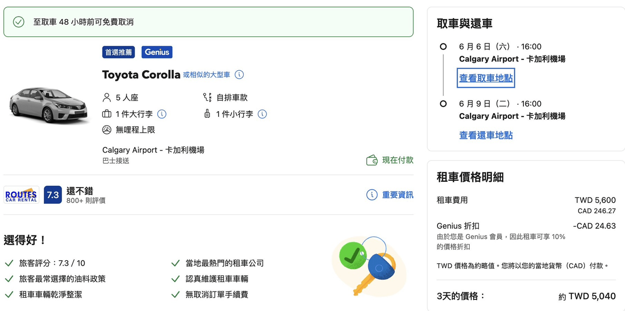Open the 重要資訊 link
625x311 pixels.
coord(397,195)
